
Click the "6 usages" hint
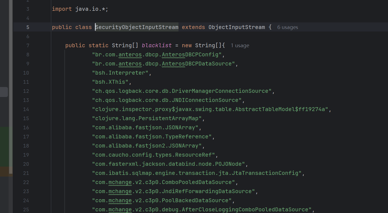pyautogui.click(x=287, y=27)
